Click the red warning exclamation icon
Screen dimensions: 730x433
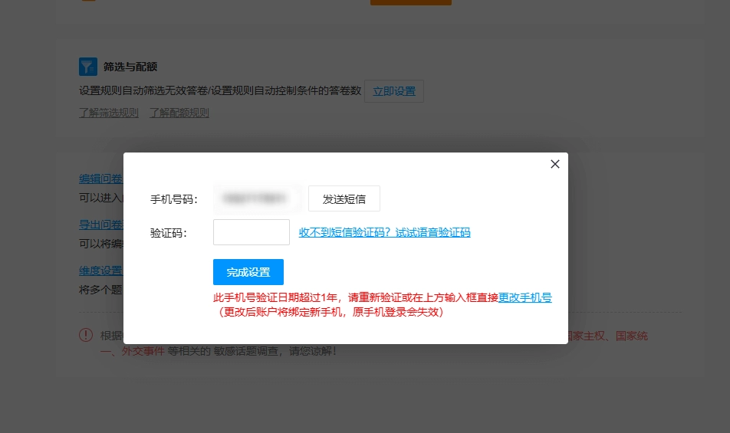coord(86,335)
